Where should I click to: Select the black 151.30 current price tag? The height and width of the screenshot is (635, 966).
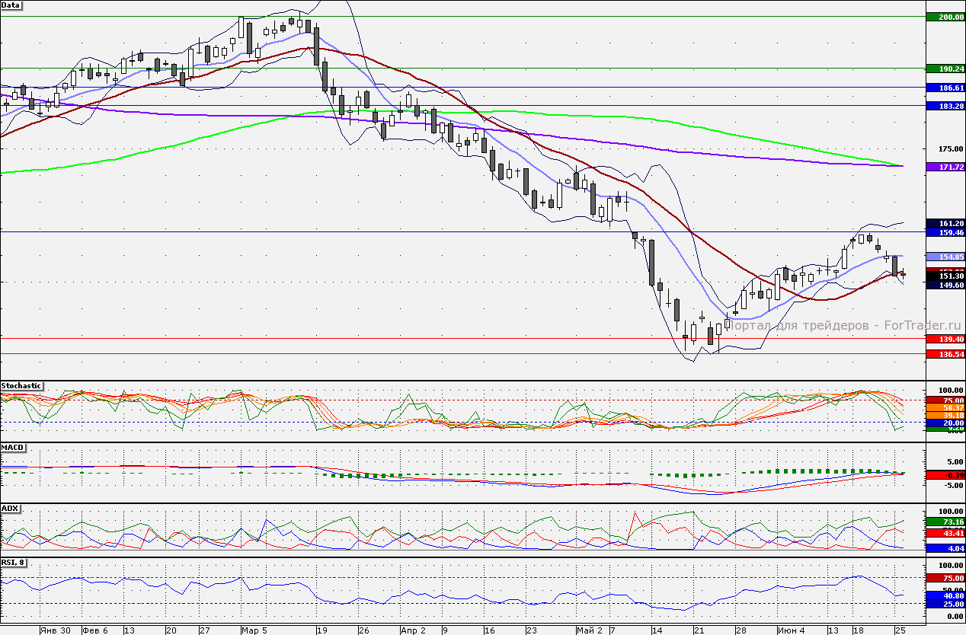pyautogui.click(x=945, y=276)
